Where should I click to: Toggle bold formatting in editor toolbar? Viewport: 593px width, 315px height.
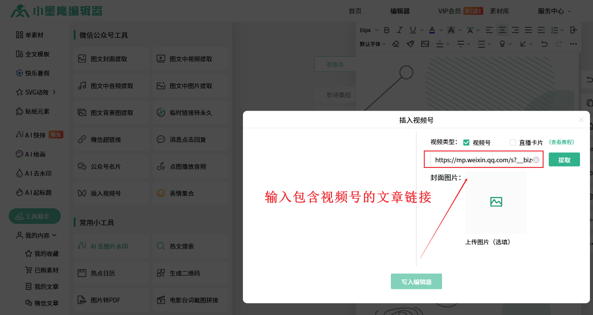387,30
